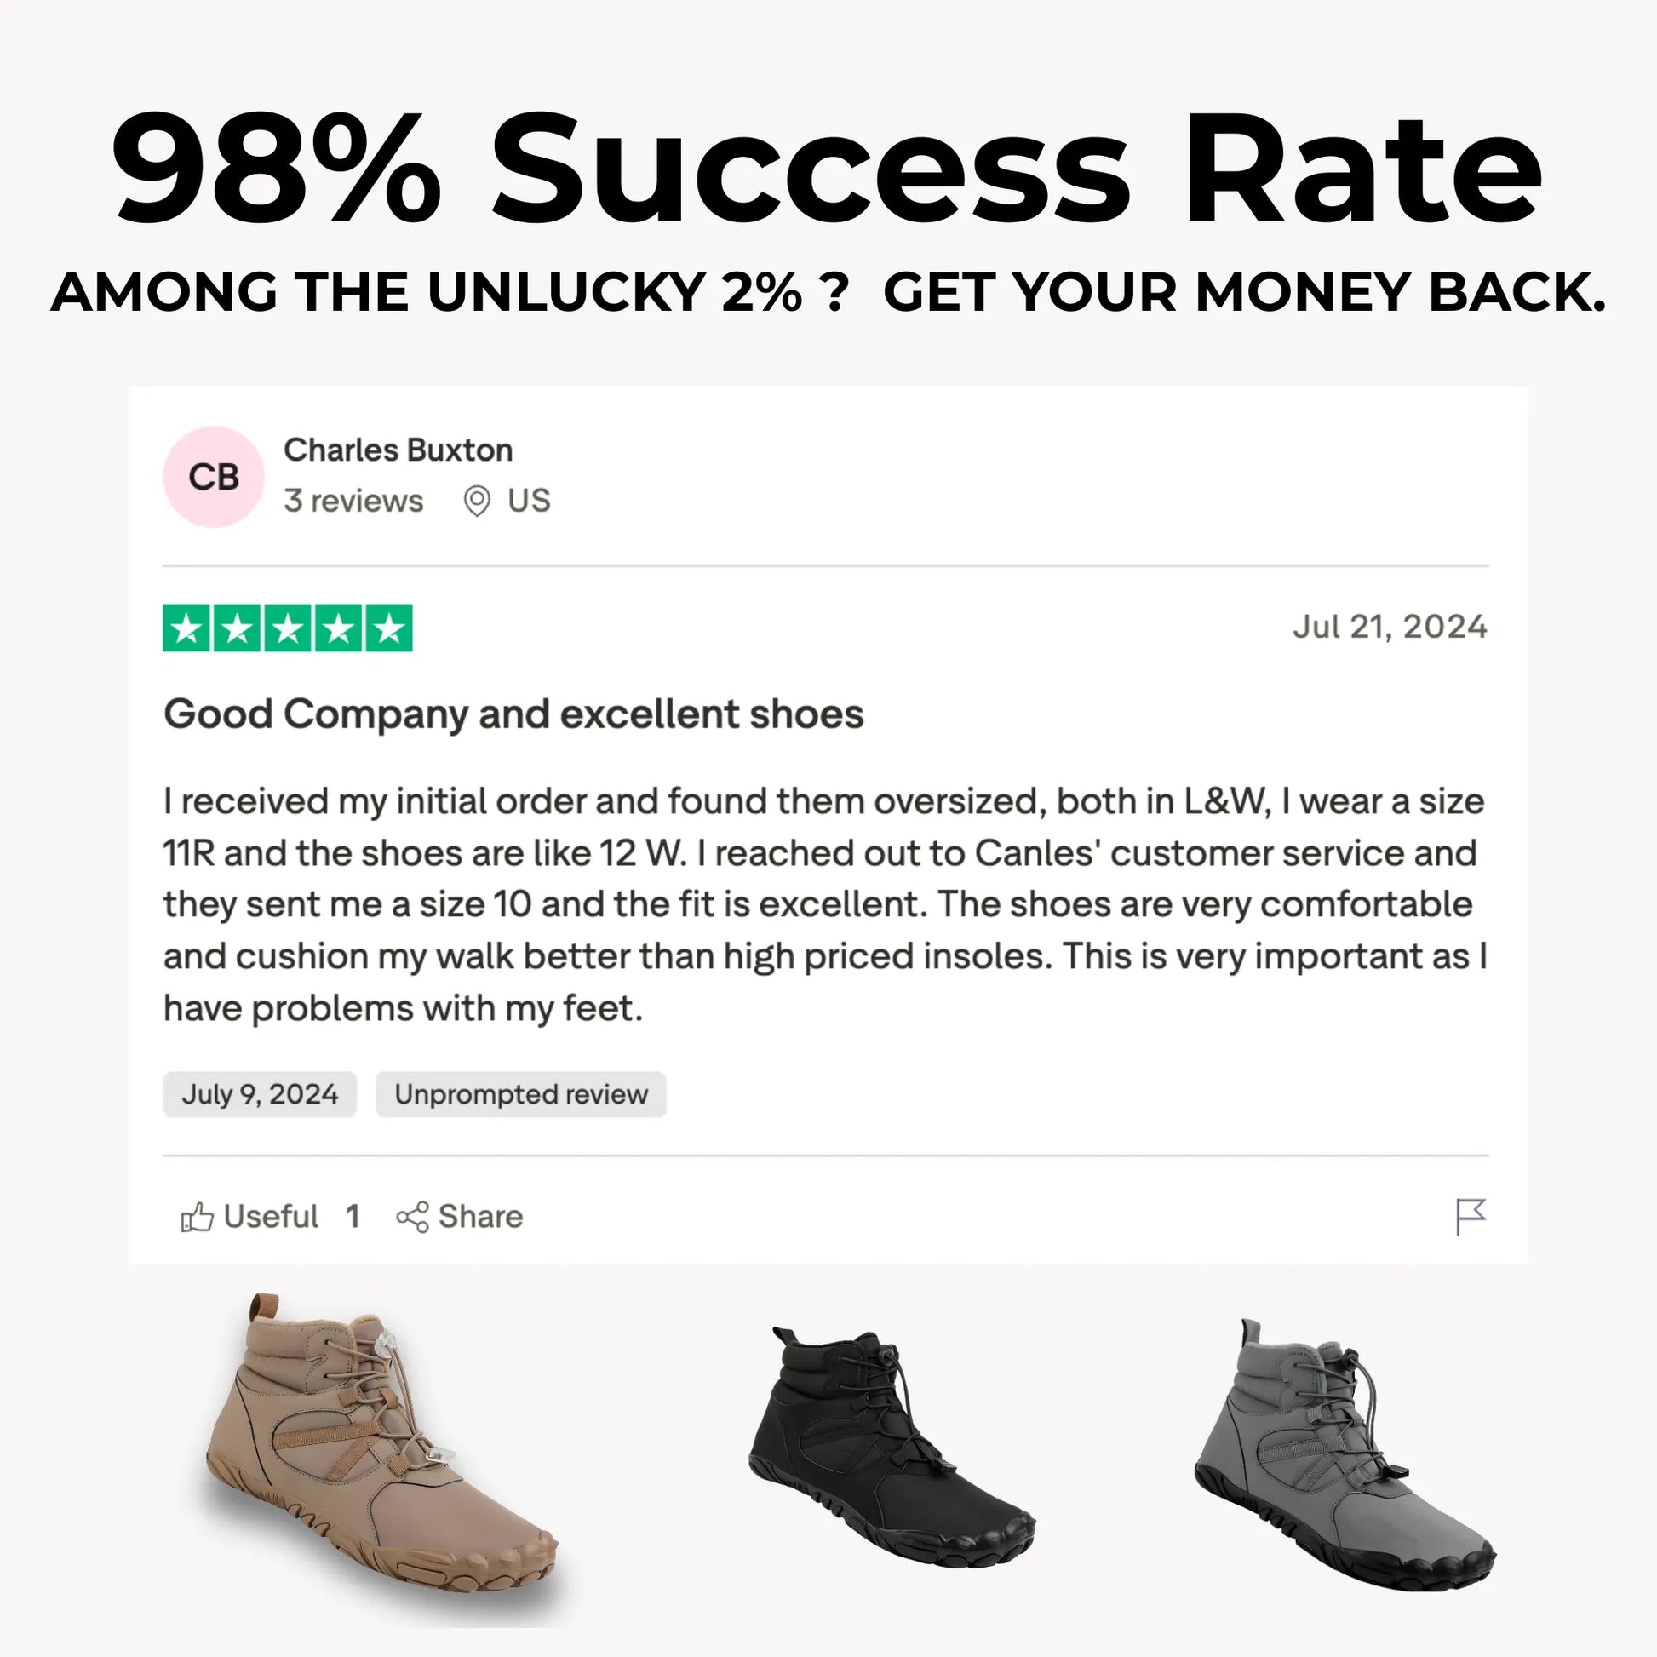The width and height of the screenshot is (1657, 1657).
Task: Flag this review with the flag icon
Action: (x=1470, y=1216)
